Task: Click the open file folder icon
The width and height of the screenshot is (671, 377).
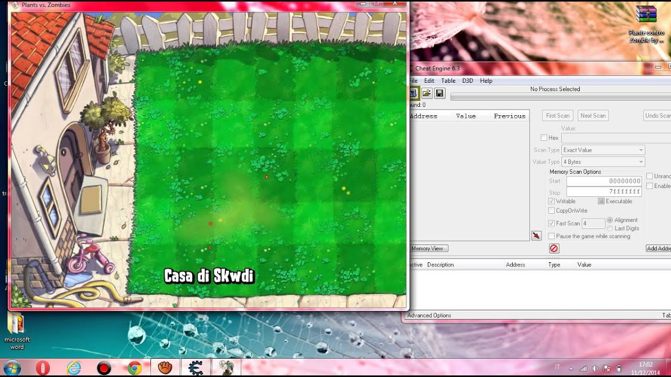Action: pyautogui.click(x=427, y=93)
